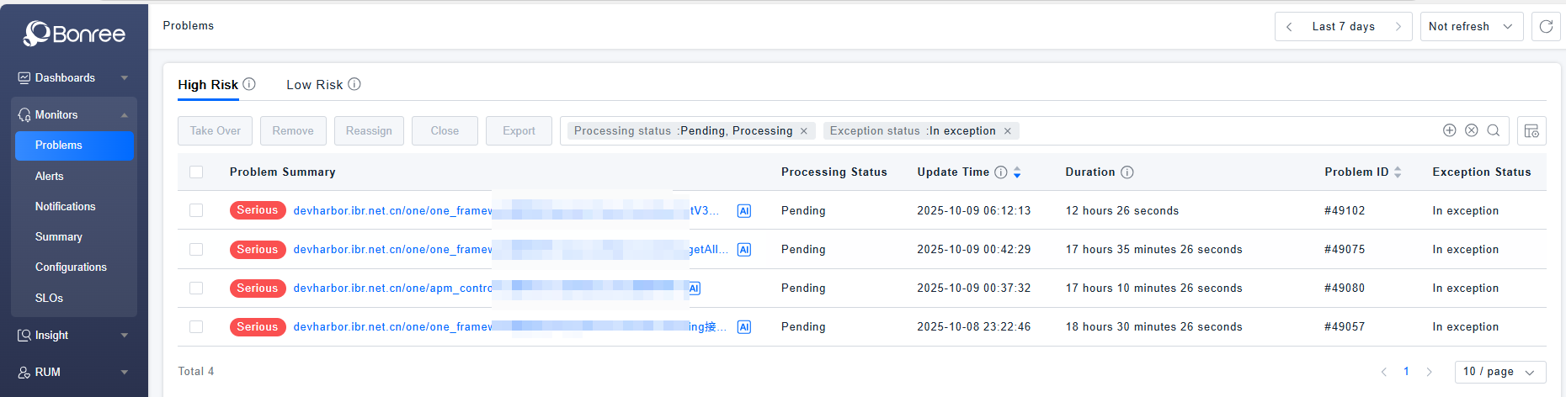This screenshot has height=397, width=1566.
Task: Click the info icon beside Duration header
Action: coord(1127,172)
